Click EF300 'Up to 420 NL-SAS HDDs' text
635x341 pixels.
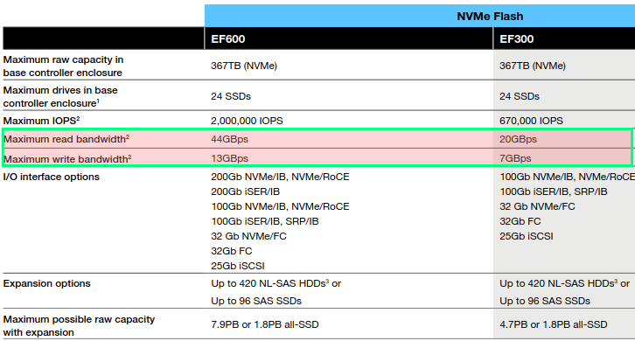point(557,283)
